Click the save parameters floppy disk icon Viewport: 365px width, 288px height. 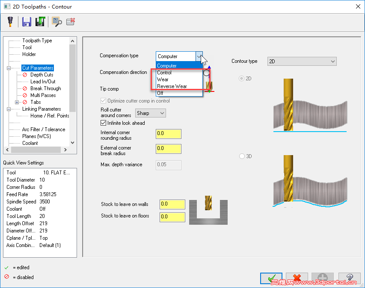[27, 22]
